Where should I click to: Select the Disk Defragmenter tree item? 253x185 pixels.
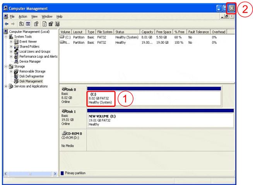pyautogui.click(x=32, y=76)
